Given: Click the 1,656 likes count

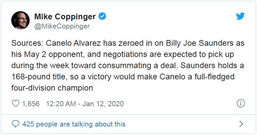Looking at the screenshot, I should tap(31, 104).
